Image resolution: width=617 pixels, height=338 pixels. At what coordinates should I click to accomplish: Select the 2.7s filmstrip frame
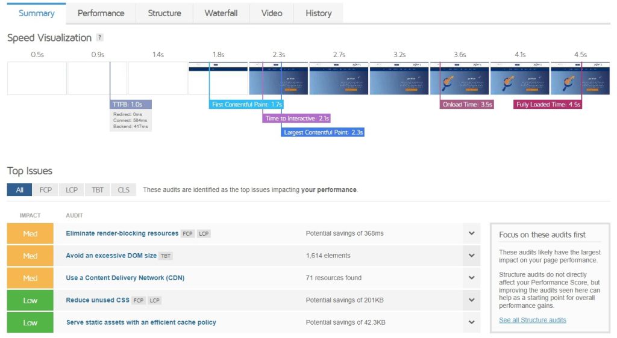coord(339,78)
